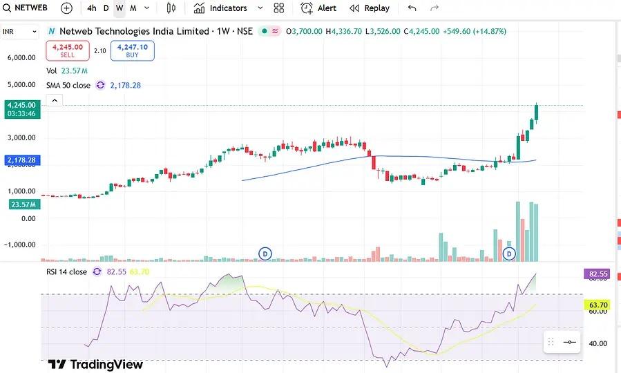The image size is (621, 373).
Task: Open the indicator templates grid icon
Action: click(x=279, y=8)
